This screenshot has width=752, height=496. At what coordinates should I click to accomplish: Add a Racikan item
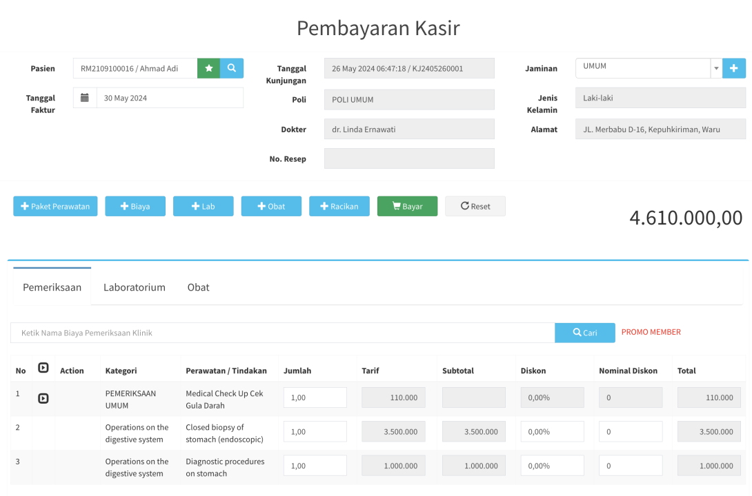(x=339, y=207)
